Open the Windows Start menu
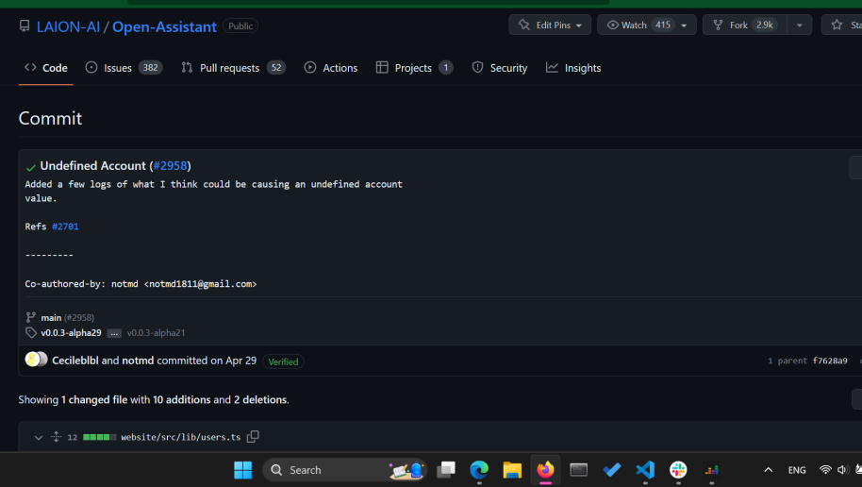 242,470
